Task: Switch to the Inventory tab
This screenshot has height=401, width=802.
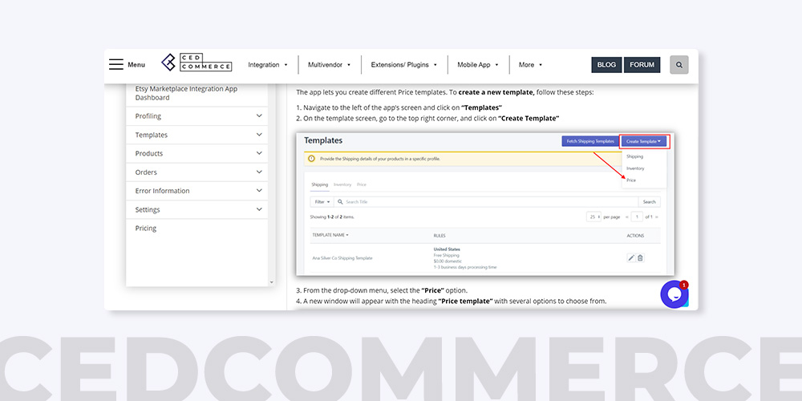Action: 342,184
